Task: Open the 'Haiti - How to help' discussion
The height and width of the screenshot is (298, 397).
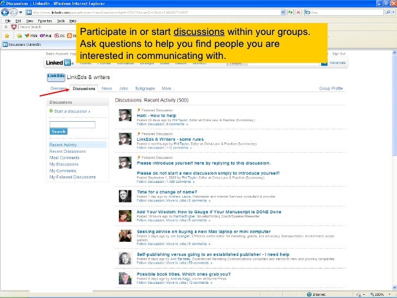Action: 156,116
